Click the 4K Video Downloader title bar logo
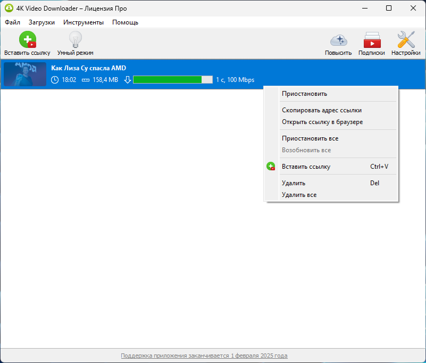 coord(9,8)
